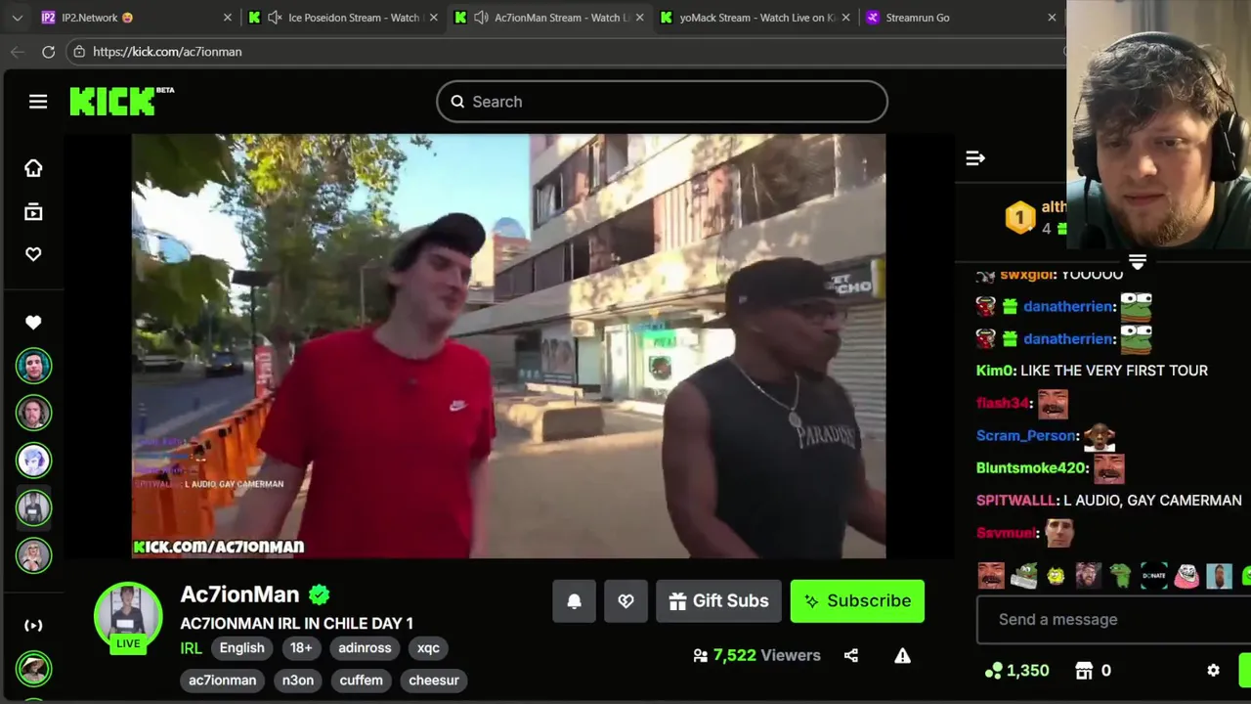Click the Gift Subs button
Image resolution: width=1251 pixels, height=704 pixels.
click(718, 601)
